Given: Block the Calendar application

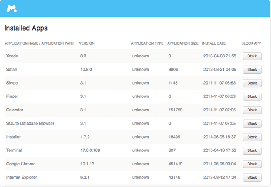Looking at the screenshot, I should coord(252,110).
